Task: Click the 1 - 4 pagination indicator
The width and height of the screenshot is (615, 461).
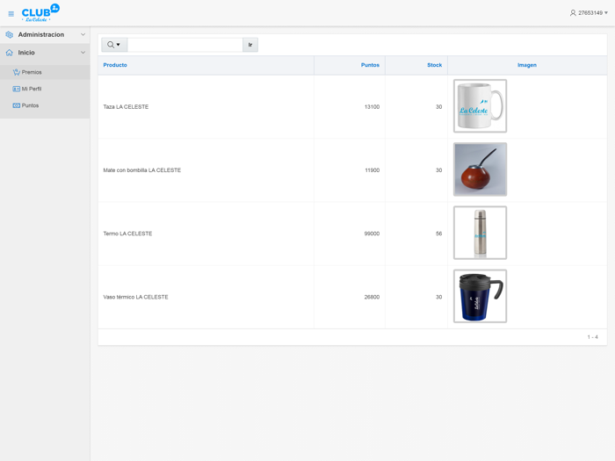Action: pyautogui.click(x=592, y=337)
